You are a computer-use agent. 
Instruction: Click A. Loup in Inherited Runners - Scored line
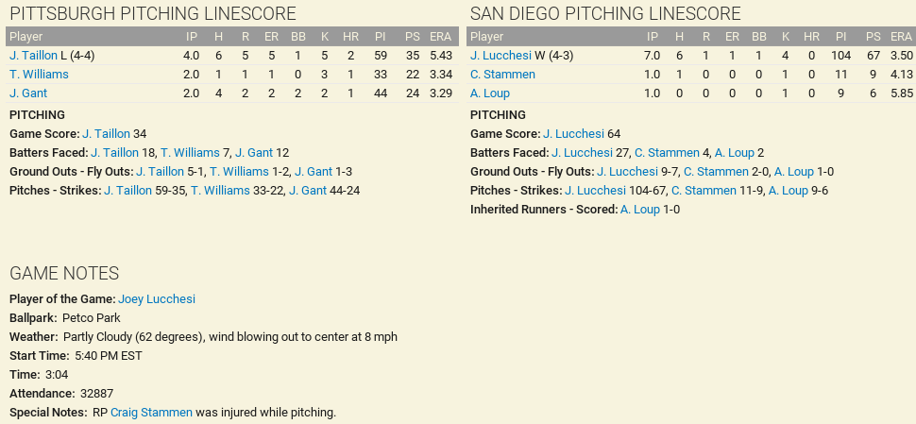(639, 210)
